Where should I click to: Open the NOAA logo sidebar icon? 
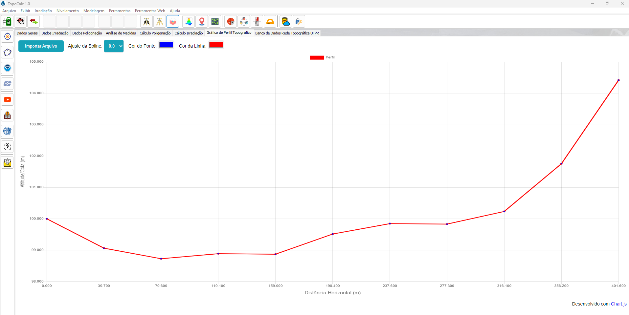pos(7,68)
